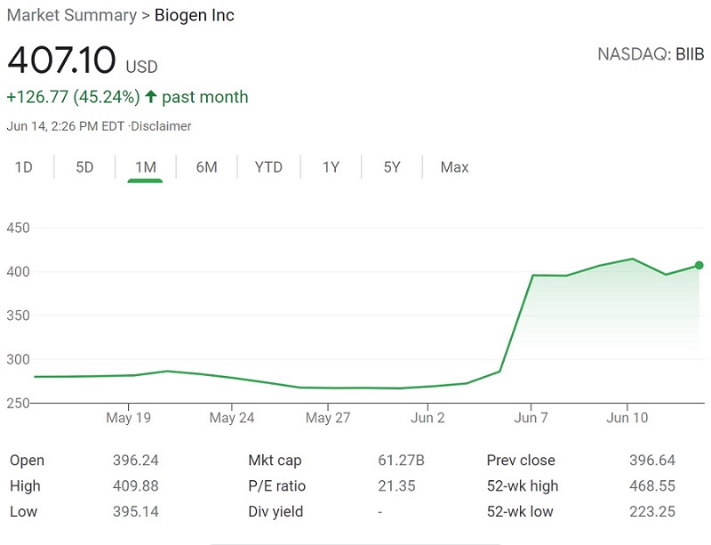Click the 52-wk low label
Screen dimensions: 711x545
click(x=520, y=512)
